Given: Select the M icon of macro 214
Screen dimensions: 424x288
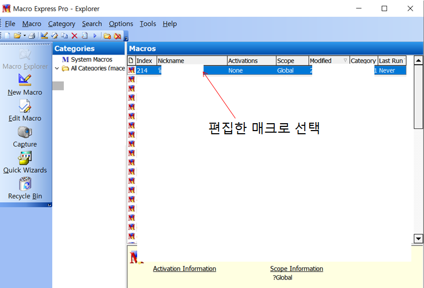Looking at the screenshot, I should click(131, 71).
